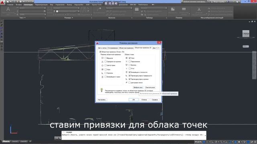Open the Справка help button
This screenshot has width=257, height=144.
click(155, 100)
